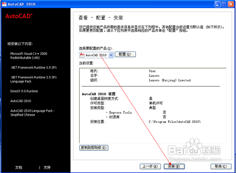Viewport: 236px width, 173px height.
Task: Click 'Lenovo (Beijing) Limited' organization value
Action: (x=170, y=80)
